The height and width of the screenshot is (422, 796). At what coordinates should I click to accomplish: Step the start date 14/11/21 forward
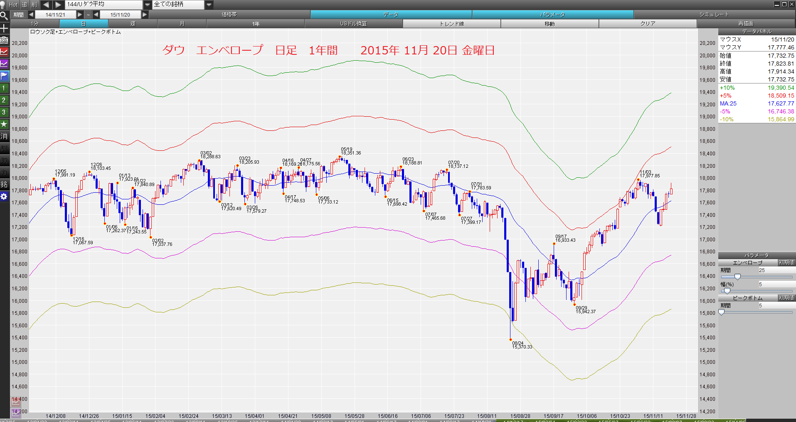80,15
